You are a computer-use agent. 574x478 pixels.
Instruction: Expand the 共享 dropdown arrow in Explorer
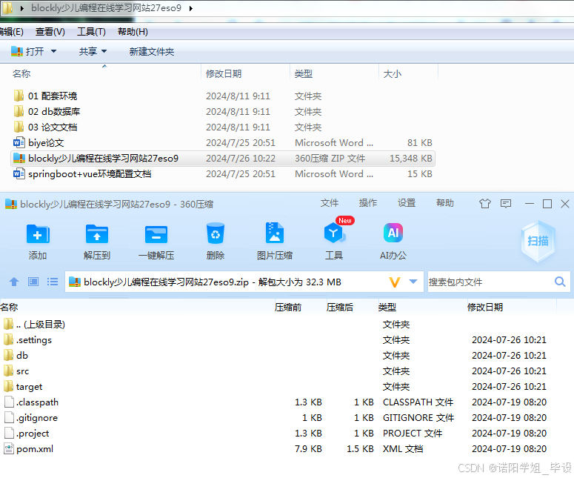[x=104, y=51]
